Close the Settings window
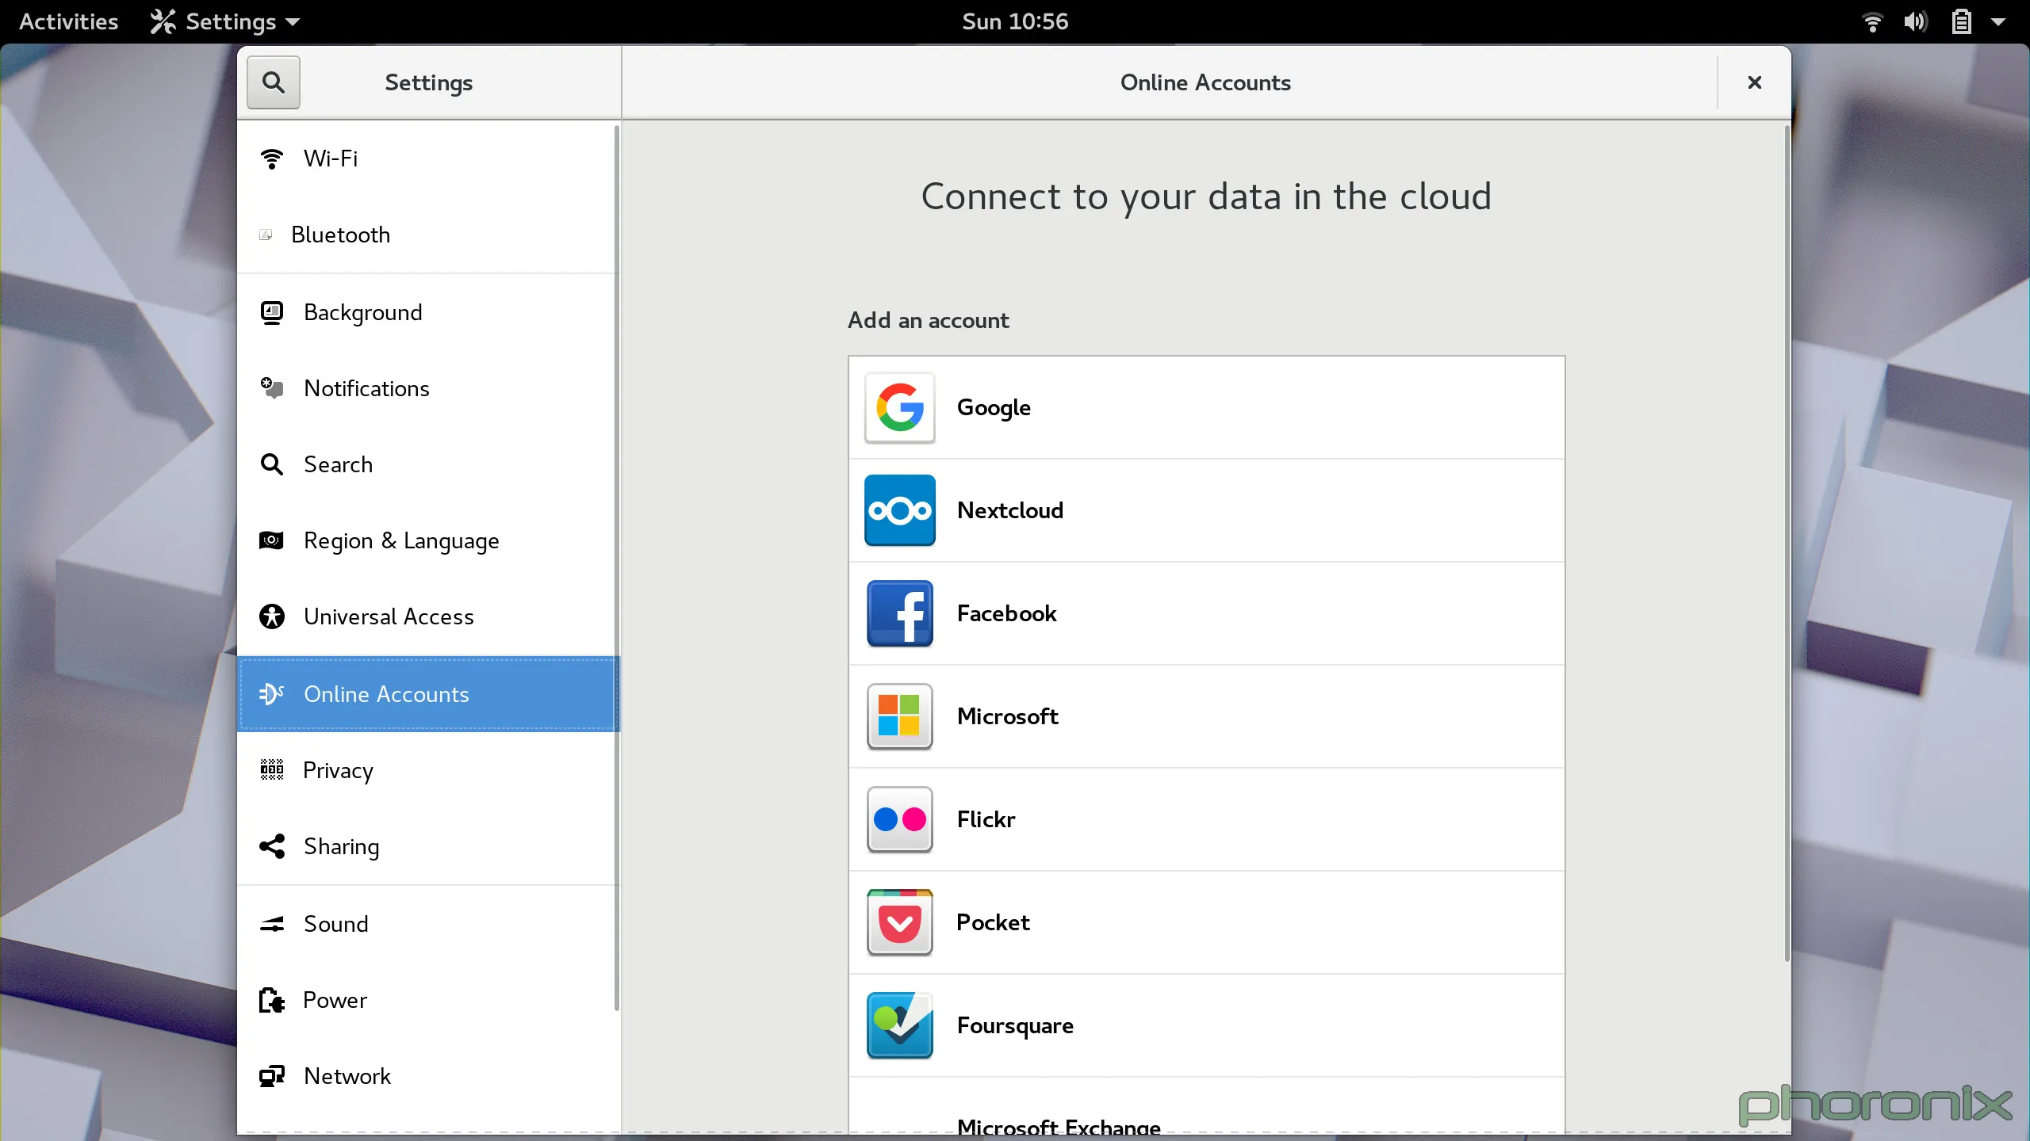The width and height of the screenshot is (2030, 1141). point(1755,82)
